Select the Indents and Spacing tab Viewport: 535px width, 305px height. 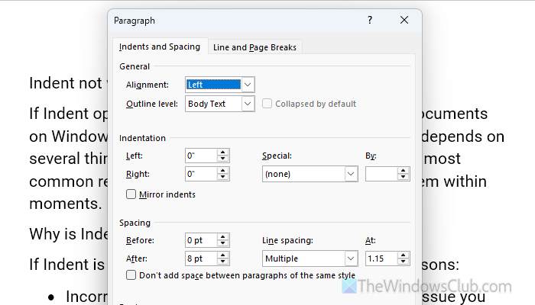(x=160, y=47)
